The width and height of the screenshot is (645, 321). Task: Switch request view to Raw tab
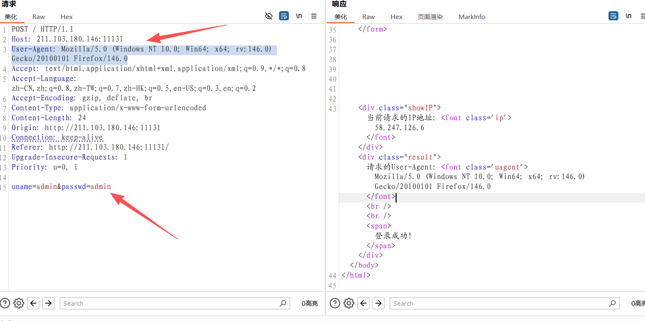tap(39, 17)
